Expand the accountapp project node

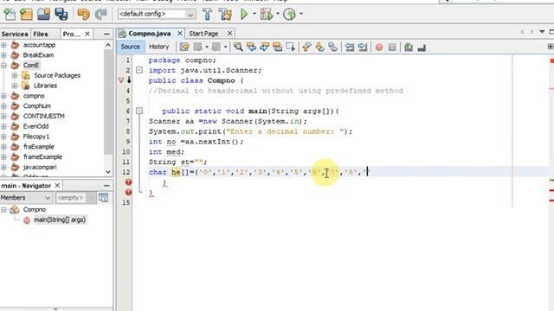[3, 45]
